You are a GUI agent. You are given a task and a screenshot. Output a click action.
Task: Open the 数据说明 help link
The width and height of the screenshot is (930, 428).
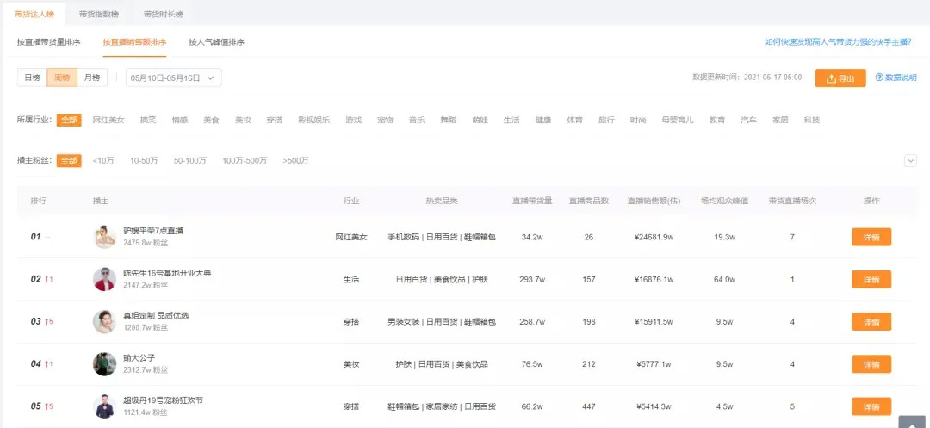tap(896, 78)
